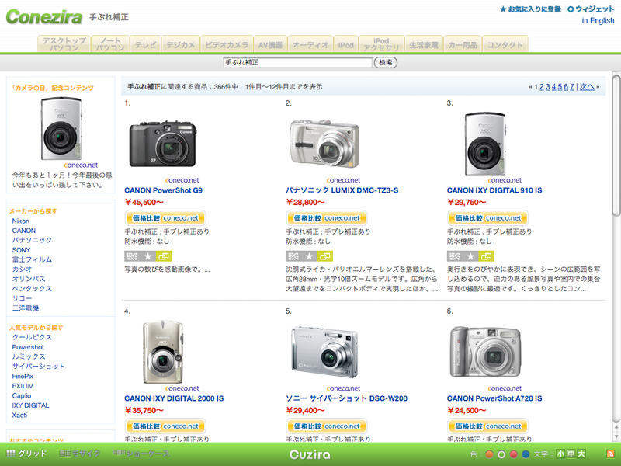The width and height of the screenshot is (621, 466).
Task: Open ソニー サイバーショット DSC-W200 link
Action: click(x=346, y=398)
